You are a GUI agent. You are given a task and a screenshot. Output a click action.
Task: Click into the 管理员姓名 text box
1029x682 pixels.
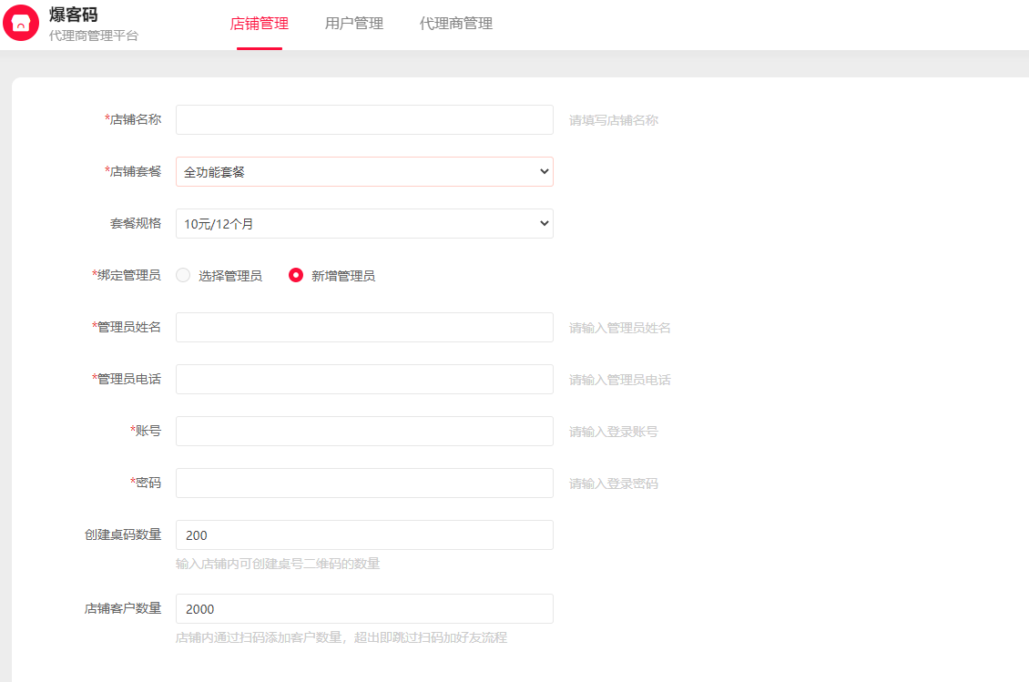pyautogui.click(x=364, y=327)
